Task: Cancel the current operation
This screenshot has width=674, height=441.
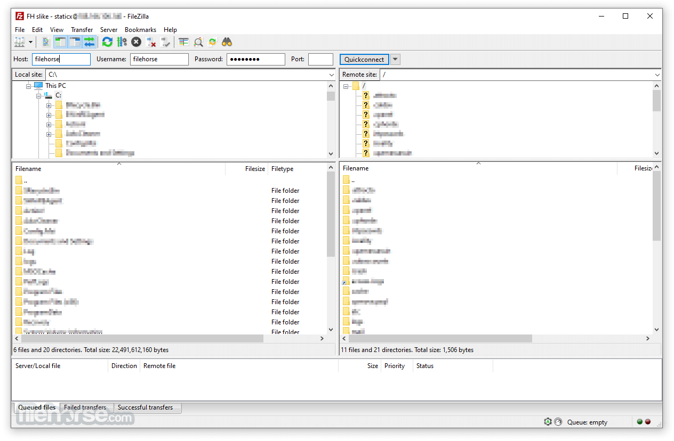Action: pos(137,42)
